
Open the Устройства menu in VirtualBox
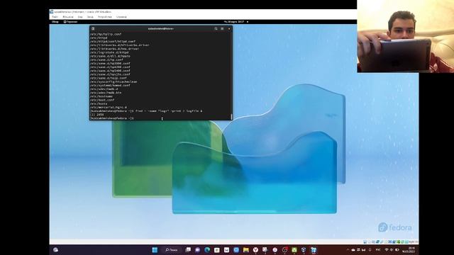(104, 17)
